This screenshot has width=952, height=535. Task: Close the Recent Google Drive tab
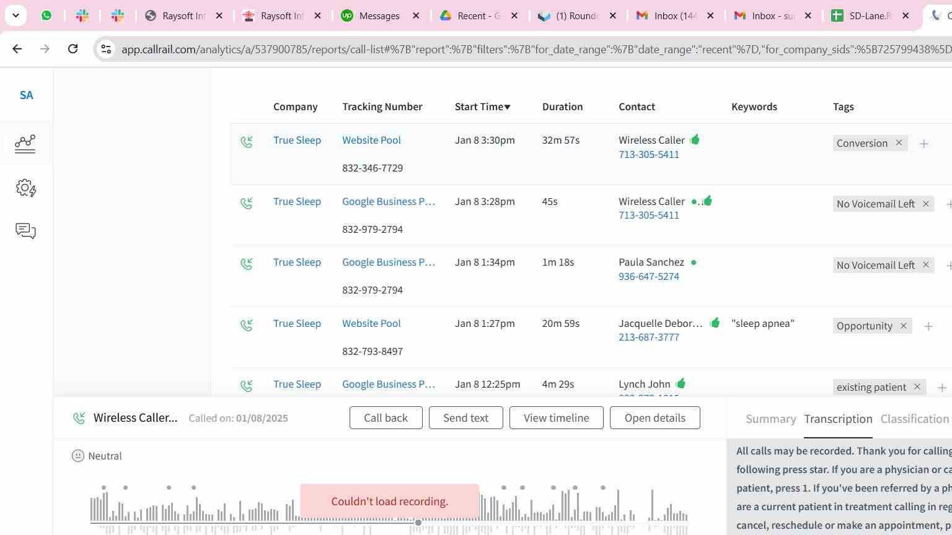tap(514, 15)
